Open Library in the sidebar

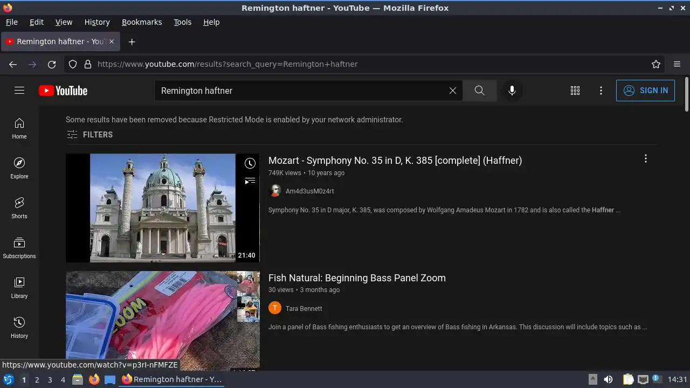pyautogui.click(x=19, y=288)
